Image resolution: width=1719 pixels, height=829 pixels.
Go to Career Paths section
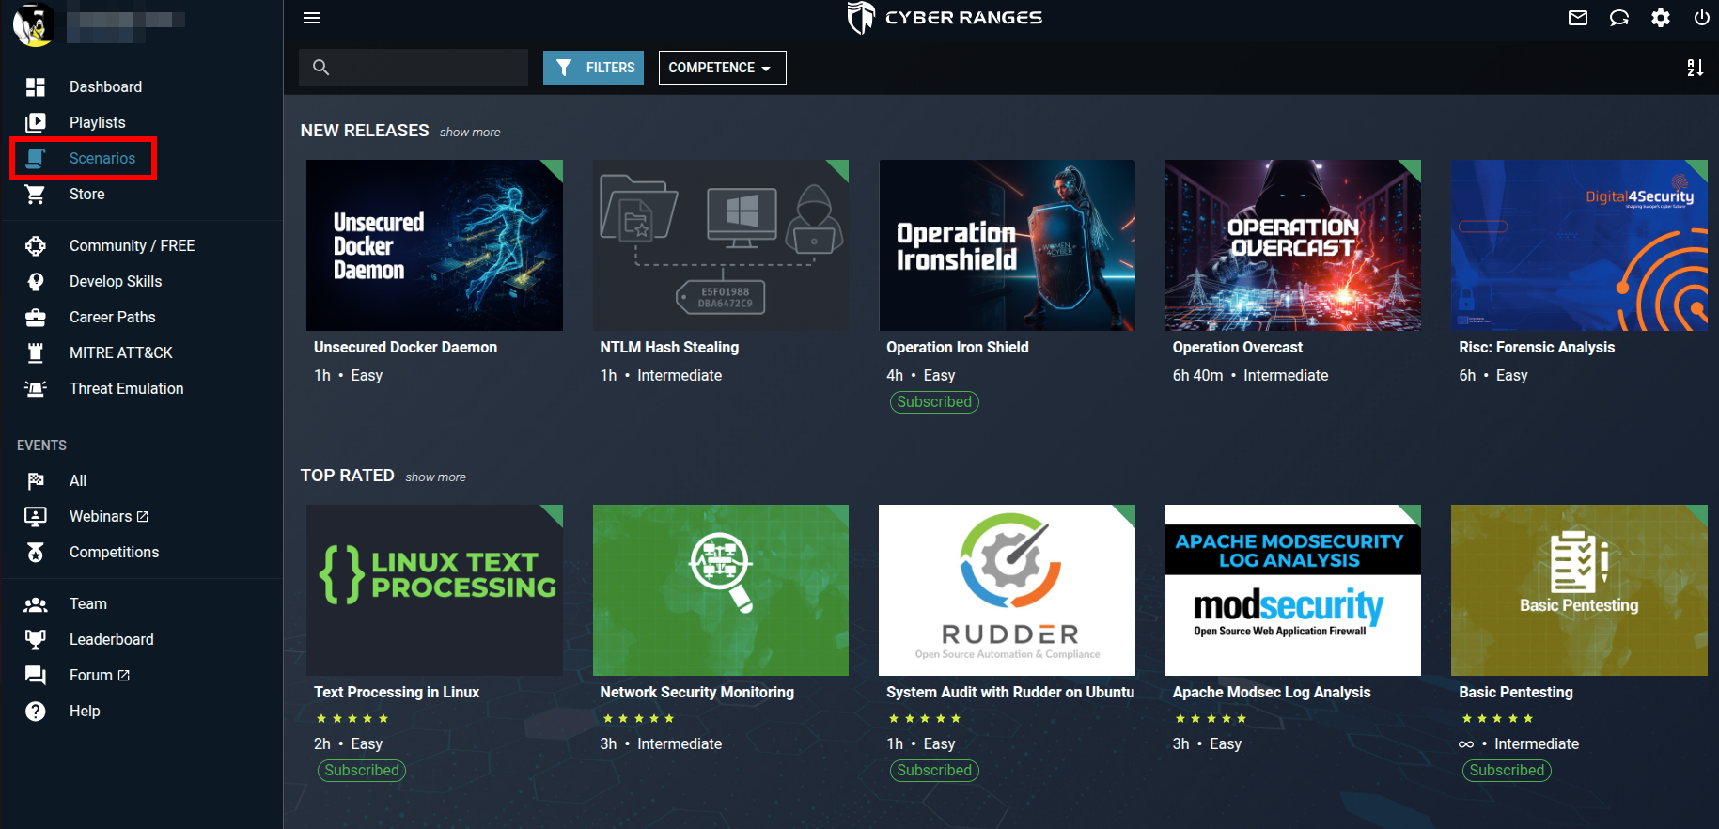tap(112, 317)
